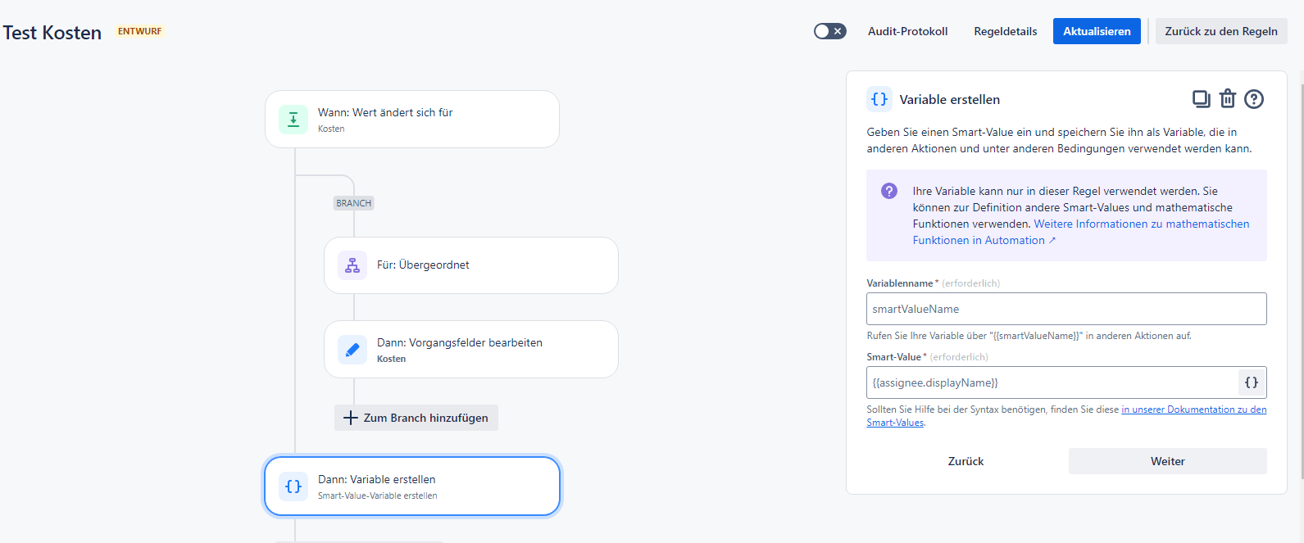This screenshot has width=1304, height=543.
Task: Toggle the rule enabled switch
Action: point(829,31)
